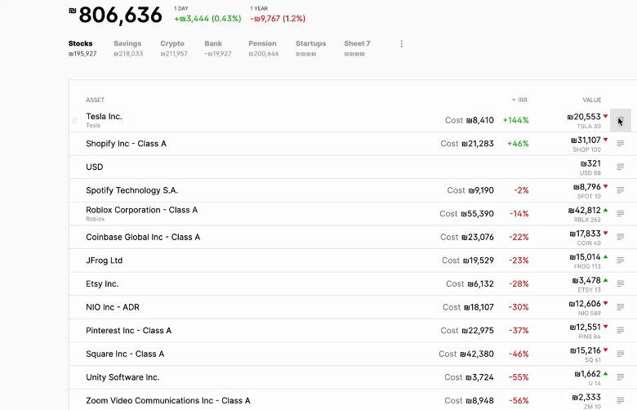Click Square's Cost 42,380 cell
Viewport: 637px width, 410px height.
(466, 354)
